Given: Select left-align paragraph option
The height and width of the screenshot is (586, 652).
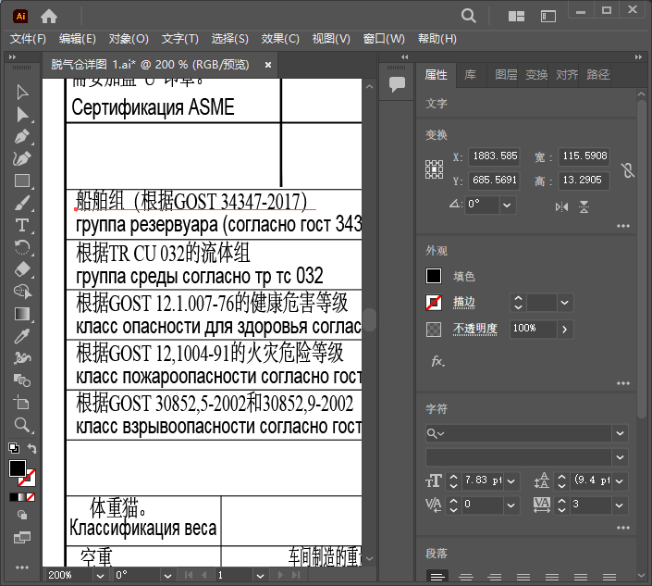Looking at the screenshot, I should pos(436,576).
